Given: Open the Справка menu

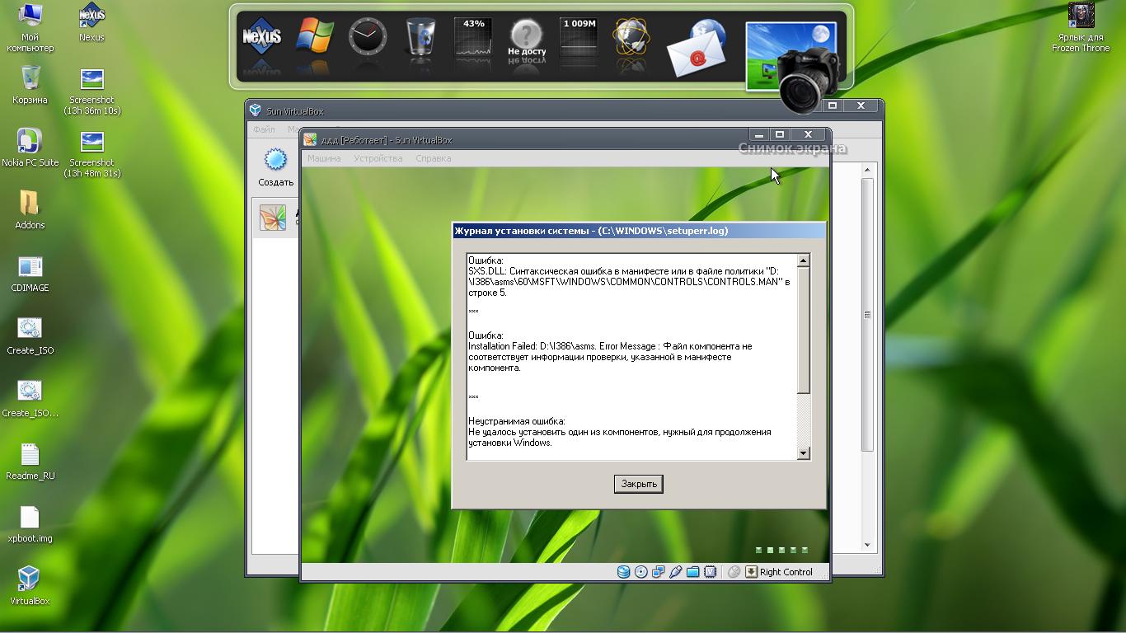Looking at the screenshot, I should point(433,158).
